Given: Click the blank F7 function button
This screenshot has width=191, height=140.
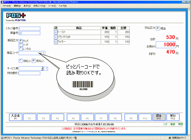Looking at the screenshot, I should (x=101, y=117).
